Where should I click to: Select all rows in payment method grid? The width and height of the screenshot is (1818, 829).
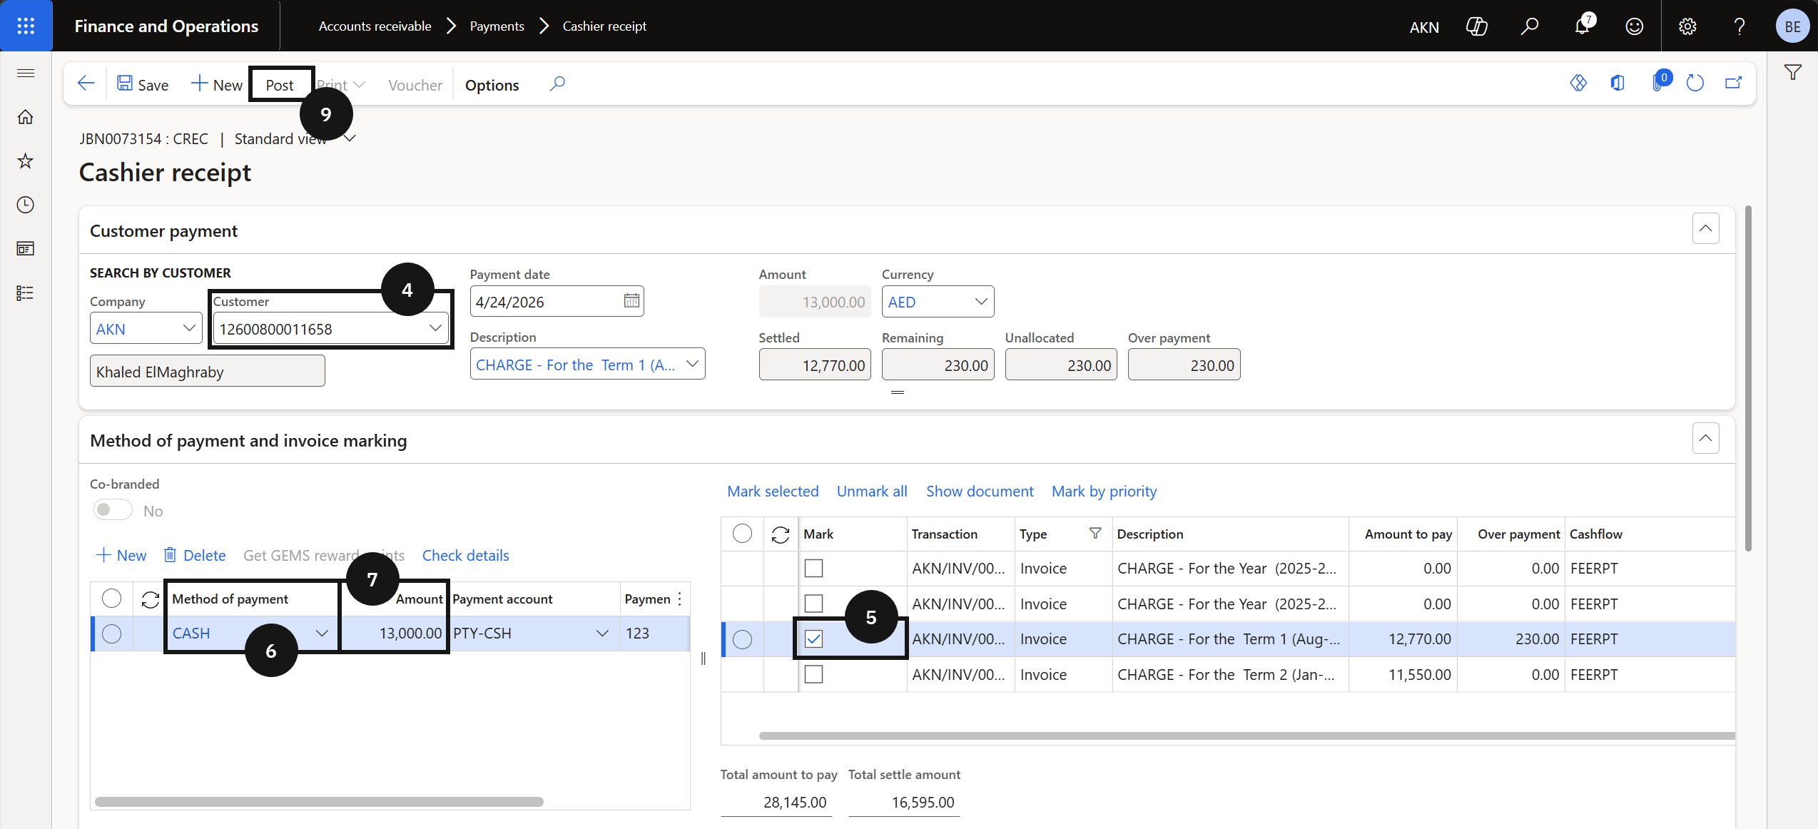112,599
